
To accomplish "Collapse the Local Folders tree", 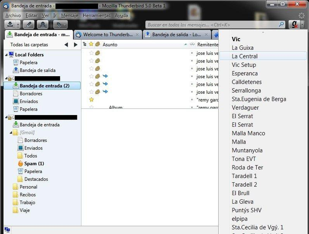I will tap(6, 55).
